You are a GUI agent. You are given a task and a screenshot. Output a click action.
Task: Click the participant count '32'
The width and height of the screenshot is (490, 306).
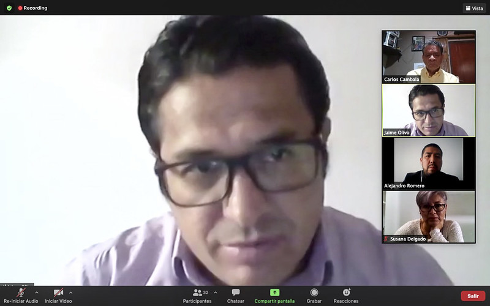(206, 293)
